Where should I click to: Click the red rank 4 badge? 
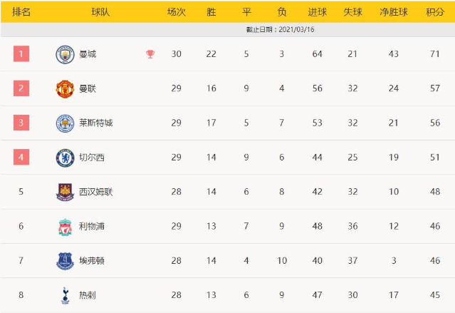(21, 158)
